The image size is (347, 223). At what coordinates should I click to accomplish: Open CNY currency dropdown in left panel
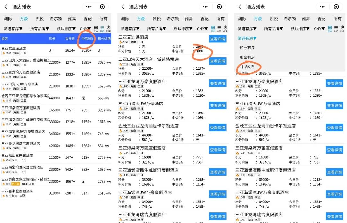click(x=85, y=29)
